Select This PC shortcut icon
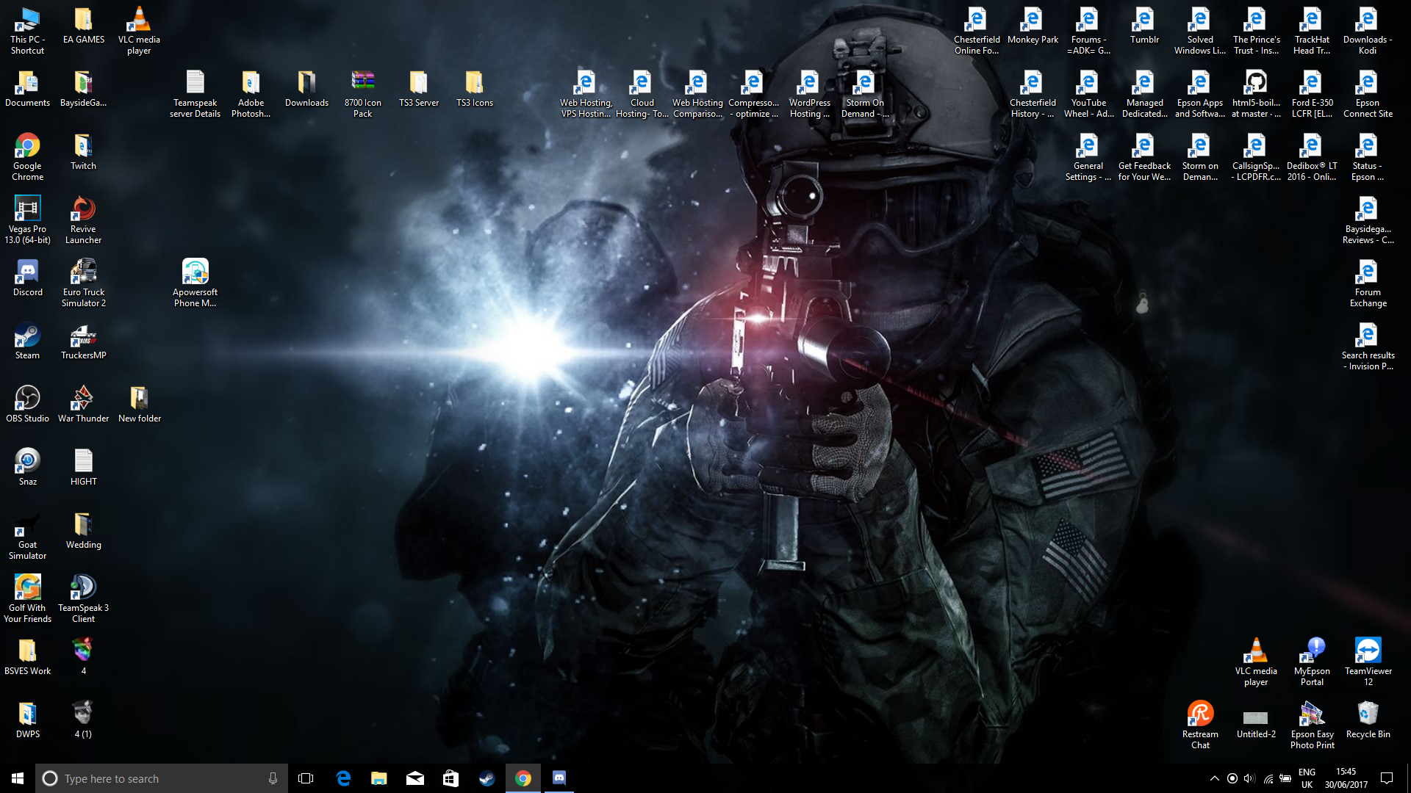The width and height of the screenshot is (1411, 793). (27, 30)
